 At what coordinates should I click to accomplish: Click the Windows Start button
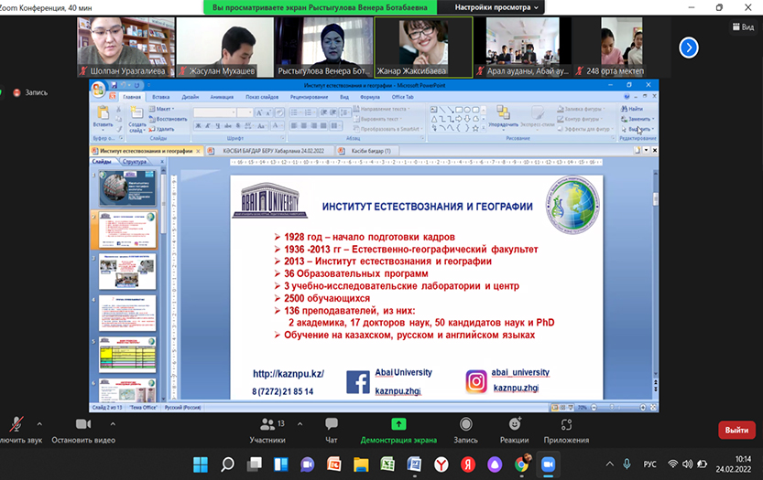pyautogui.click(x=200, y=464)
